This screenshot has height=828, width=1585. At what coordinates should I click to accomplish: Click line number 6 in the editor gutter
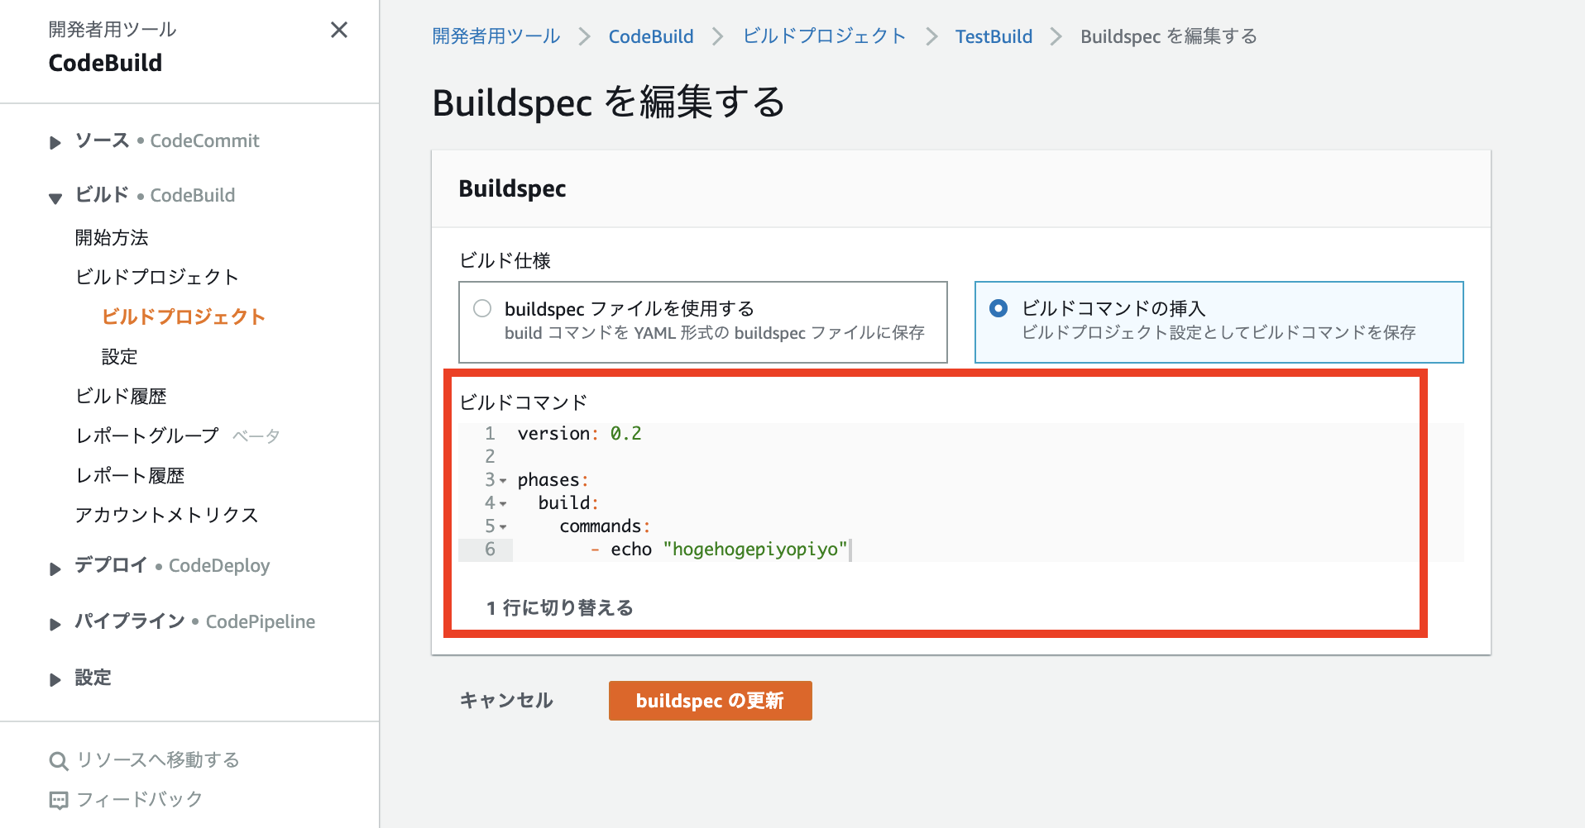click(490, 550)
